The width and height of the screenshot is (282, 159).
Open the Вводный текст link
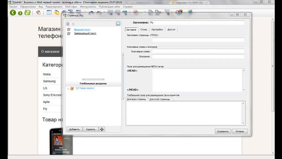(x=82, y=30)
